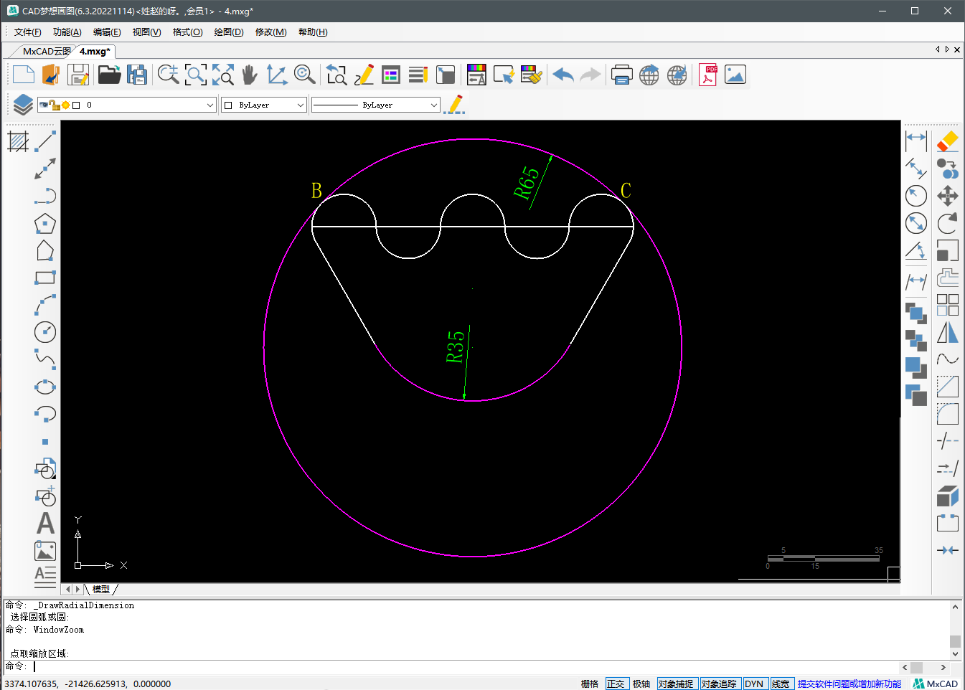Click the 3D box icon in right toolbar
Image resolution: width=965 pixels, height=690 pixels.
coord(947,496)
